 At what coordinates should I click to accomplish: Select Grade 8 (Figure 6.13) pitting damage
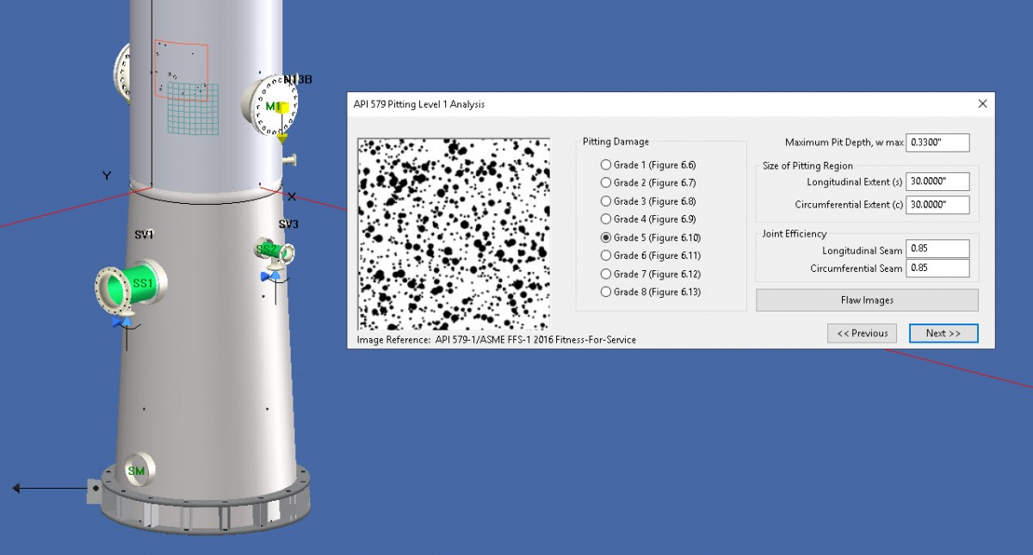pos(607,292)
